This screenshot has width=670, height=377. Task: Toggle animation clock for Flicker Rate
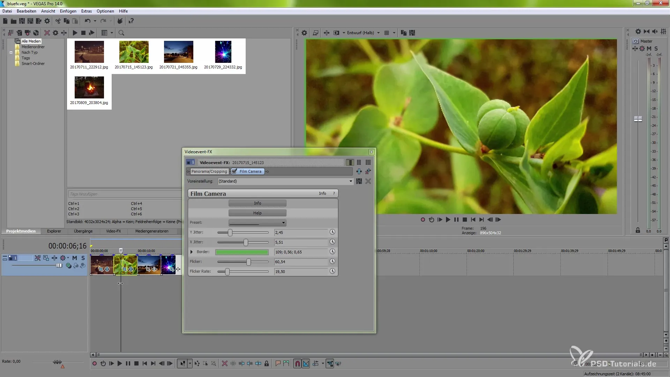tap(332, 271)
